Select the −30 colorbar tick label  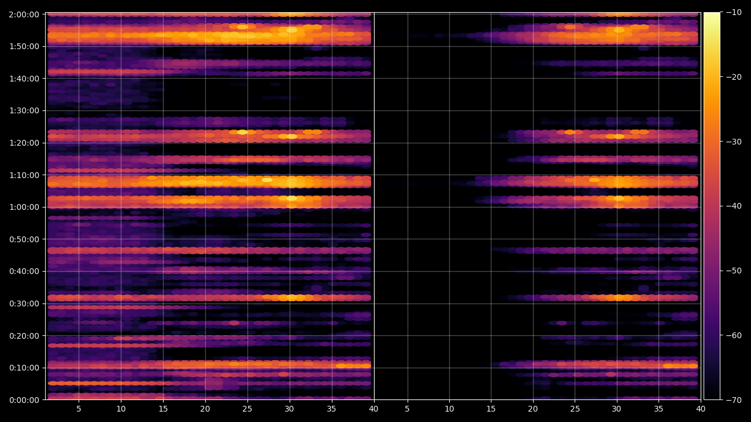point(734,142)
